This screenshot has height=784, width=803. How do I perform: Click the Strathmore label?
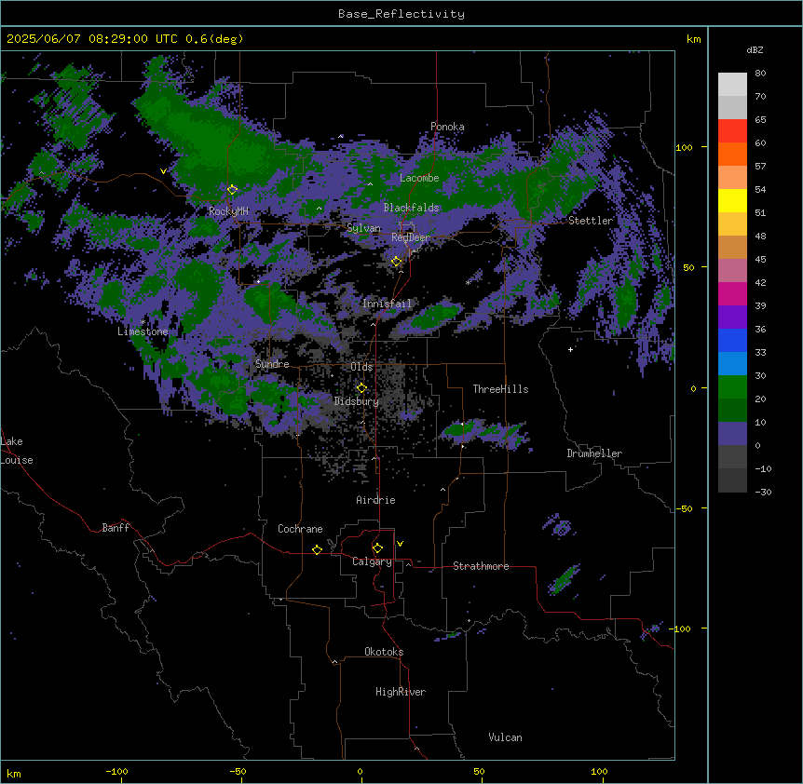tap(481, 566)
